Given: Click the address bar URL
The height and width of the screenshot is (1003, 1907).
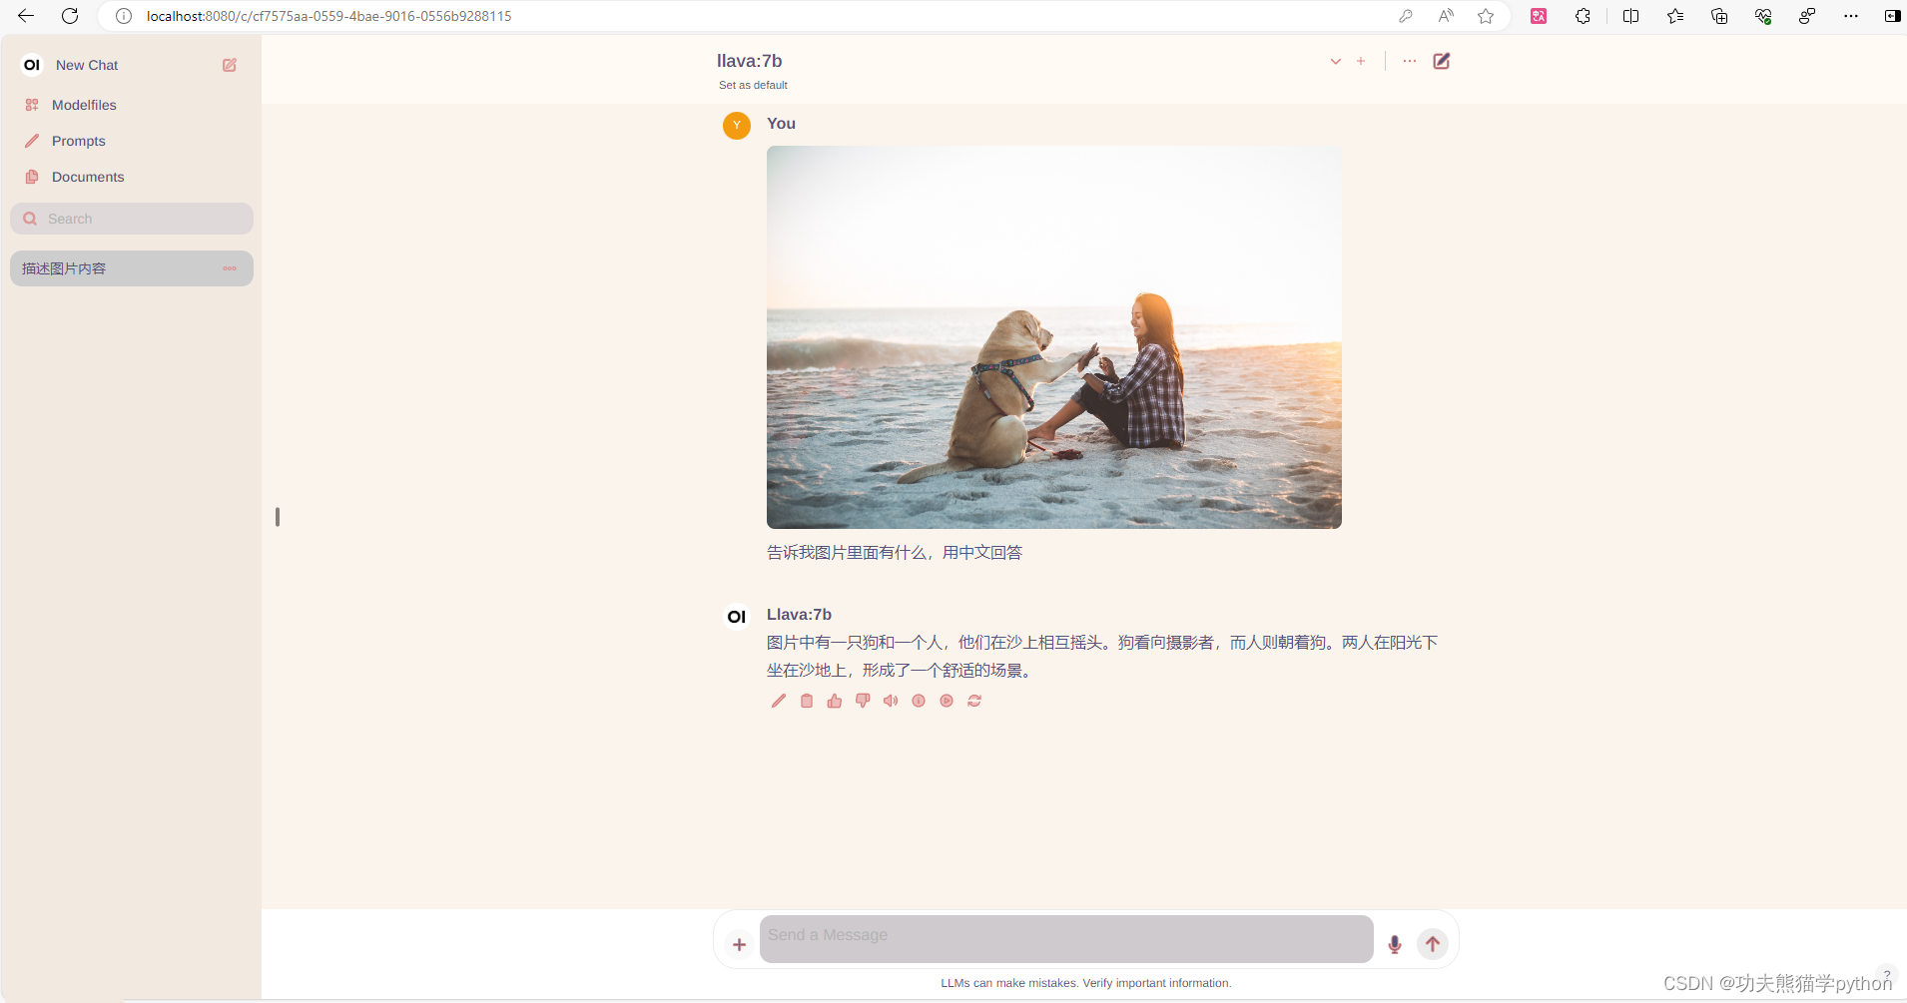Looking at the screenshot, I should point(329,16).
